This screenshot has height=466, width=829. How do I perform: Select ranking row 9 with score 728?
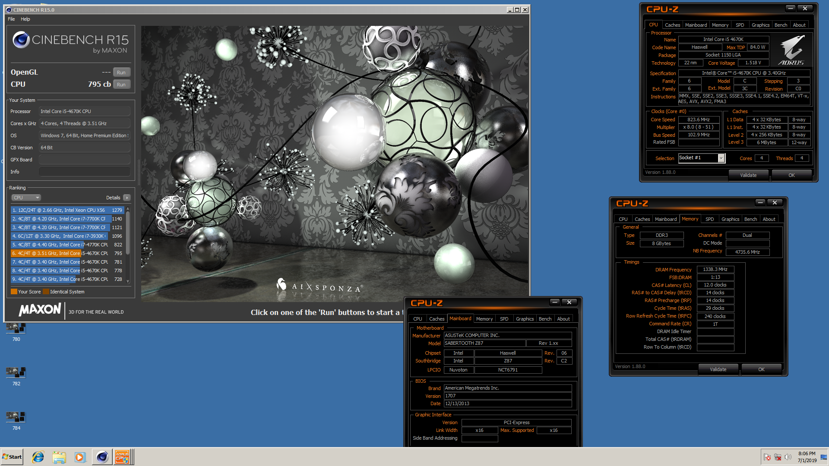point(67,279)
